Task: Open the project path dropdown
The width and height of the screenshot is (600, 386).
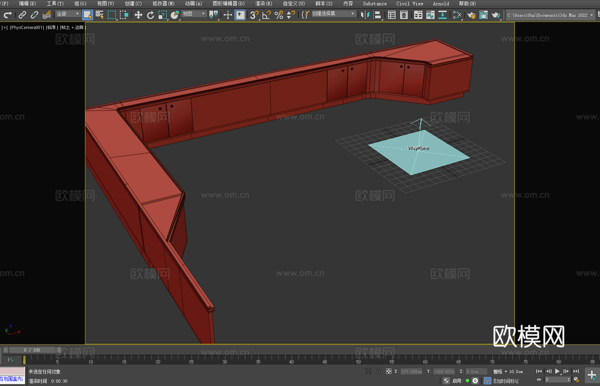Action: pos(550,15)
